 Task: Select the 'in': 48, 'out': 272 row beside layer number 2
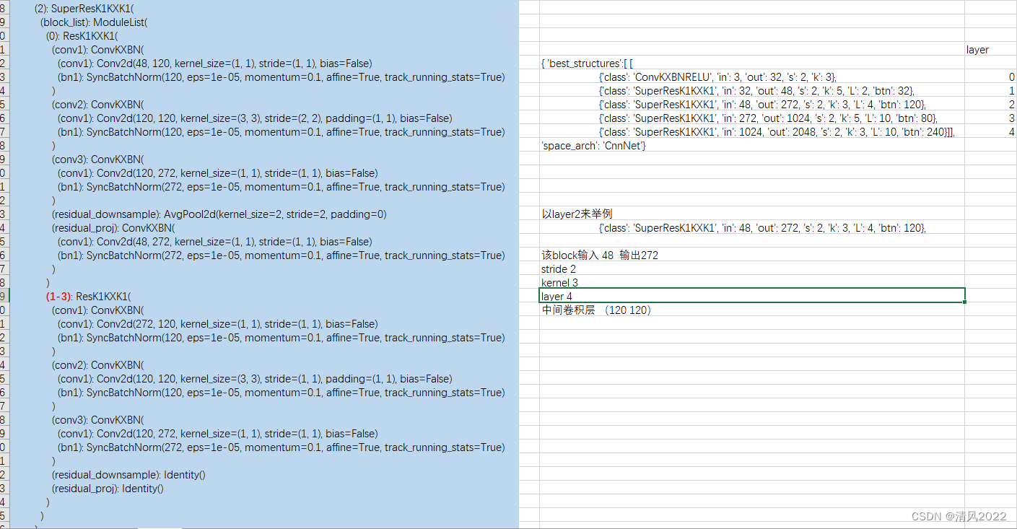click(x=762, y=105)
